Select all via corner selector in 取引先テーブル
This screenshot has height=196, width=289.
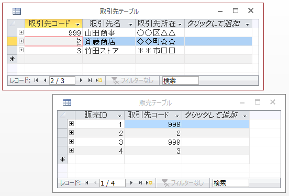(x=12, y=24)
